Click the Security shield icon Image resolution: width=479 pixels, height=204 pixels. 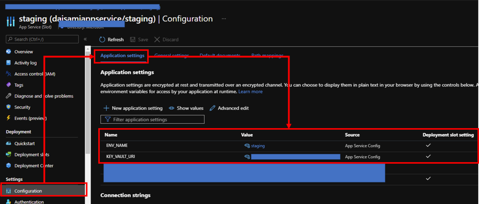(x=8, y=107)
